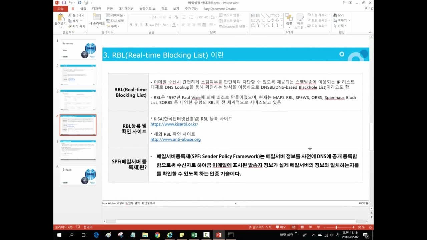
Task: Open Excel from the taskbar
Action: pyautogui.click(x=194, y=235)
